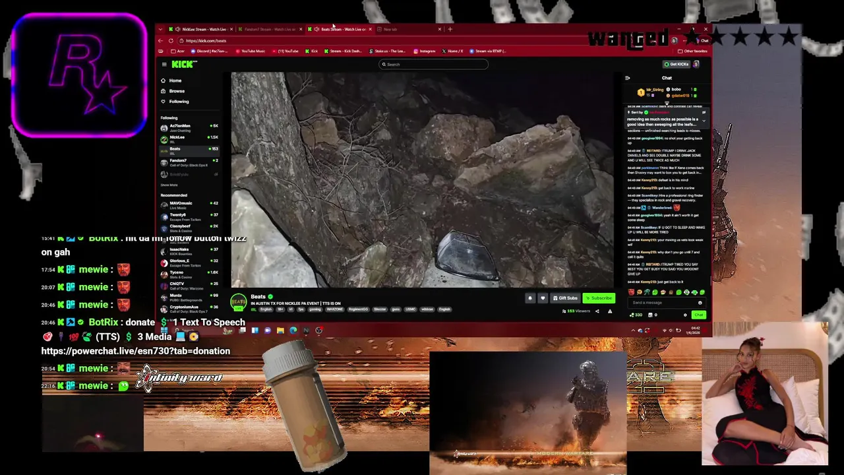Image resolution: width=844 pixels, height=475 pixels.
Task: Toggle the follow heart button
Action: (x=543, y=298)
